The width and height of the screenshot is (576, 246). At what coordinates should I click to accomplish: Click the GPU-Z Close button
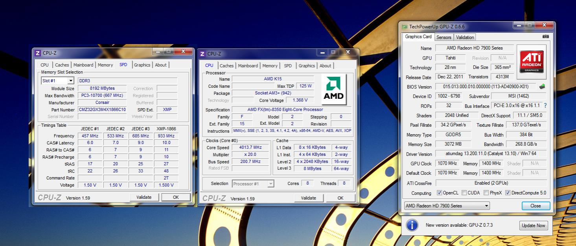(x=536, y=206)
